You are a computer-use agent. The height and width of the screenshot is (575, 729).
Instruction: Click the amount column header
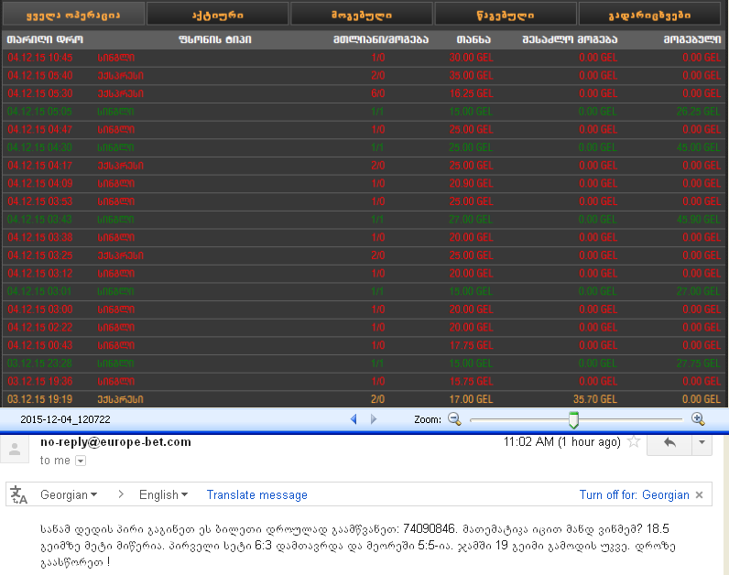(x=473, y=39)
